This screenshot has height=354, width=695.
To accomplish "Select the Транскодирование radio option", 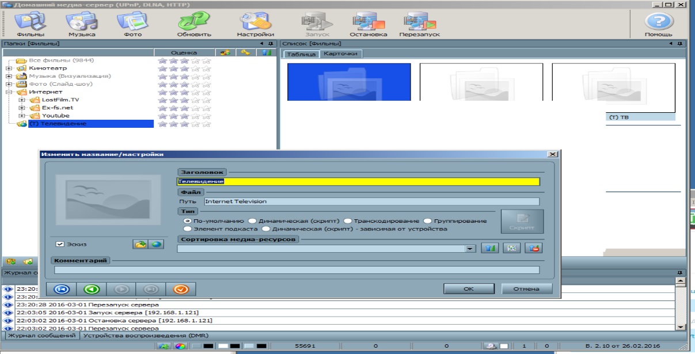I will (x=348, y=220).
